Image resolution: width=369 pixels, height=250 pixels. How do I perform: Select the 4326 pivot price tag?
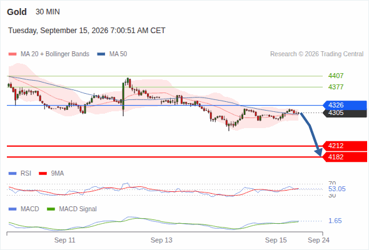[x=345, y=105]
